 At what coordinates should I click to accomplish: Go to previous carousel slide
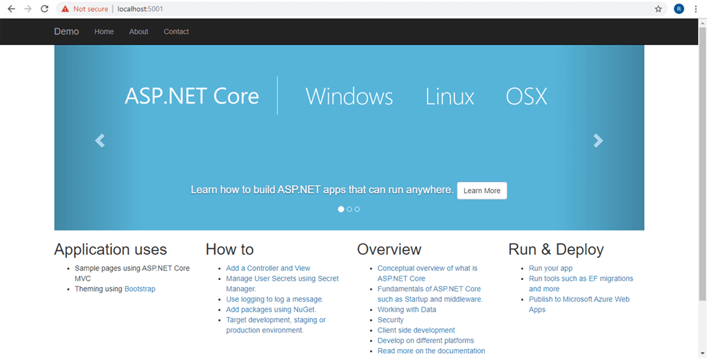(x=100, y=141)
